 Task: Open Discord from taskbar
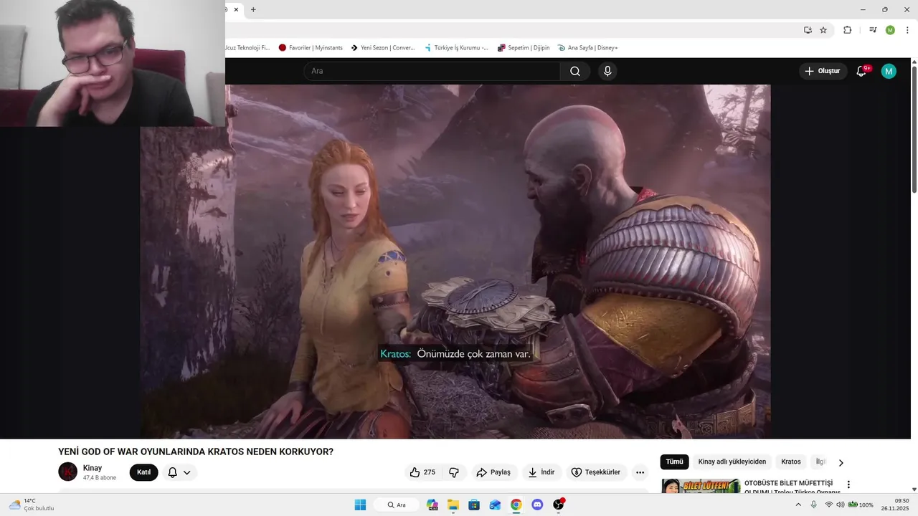[537, 505]
